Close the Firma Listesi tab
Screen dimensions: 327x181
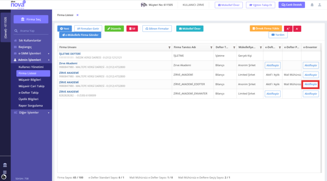tap(77, 15)
